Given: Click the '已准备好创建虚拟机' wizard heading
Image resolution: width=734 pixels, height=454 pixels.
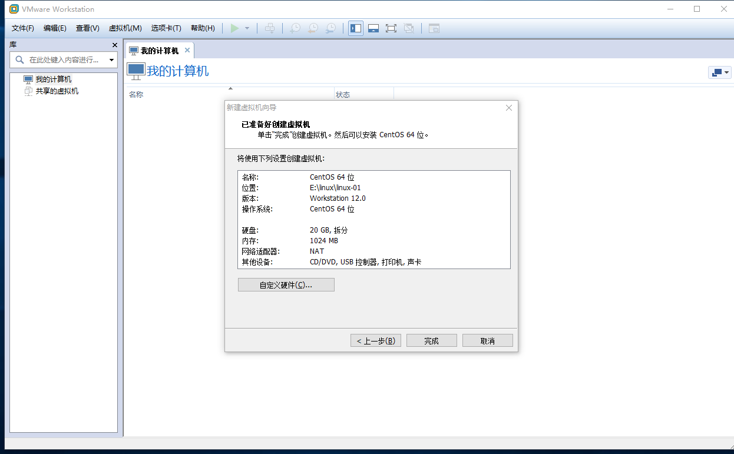Looking at the screenshot, I should click(x=276, y=124).
